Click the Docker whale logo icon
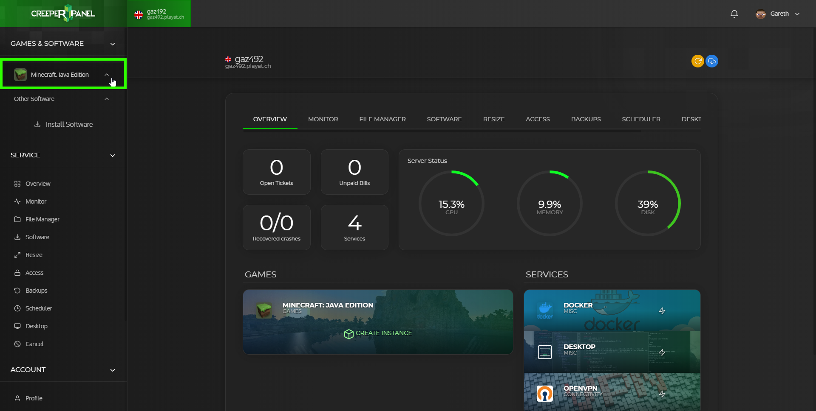The image size is (816, 411). pos(544,310)
